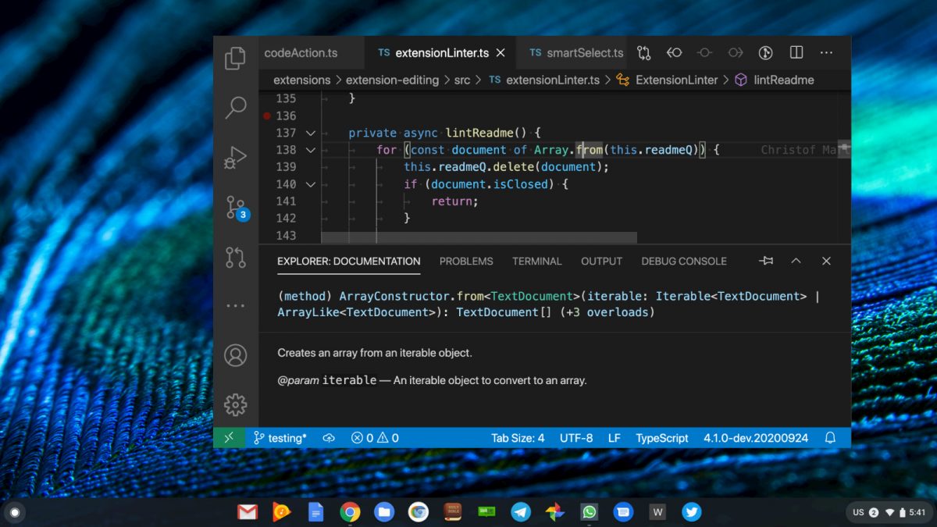Click the remote indicator in status bar

coord(229,438)
